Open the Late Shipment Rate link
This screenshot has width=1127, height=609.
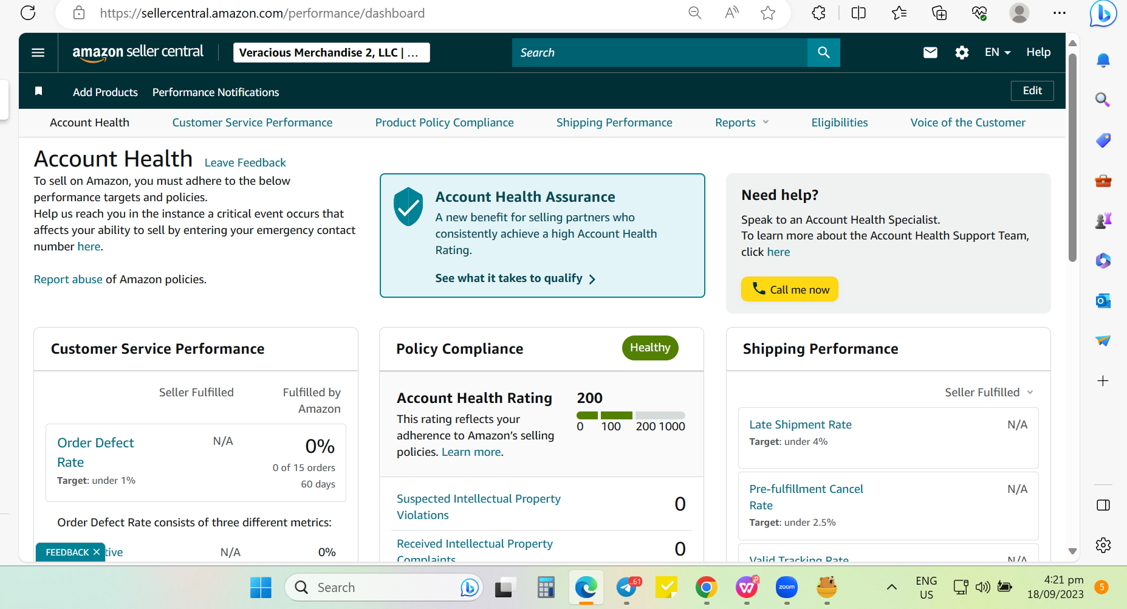click(800, 425)
